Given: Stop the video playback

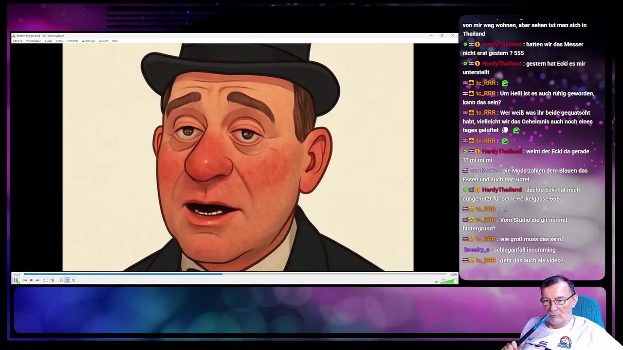Looking at the screenshot, I should 31,280.
